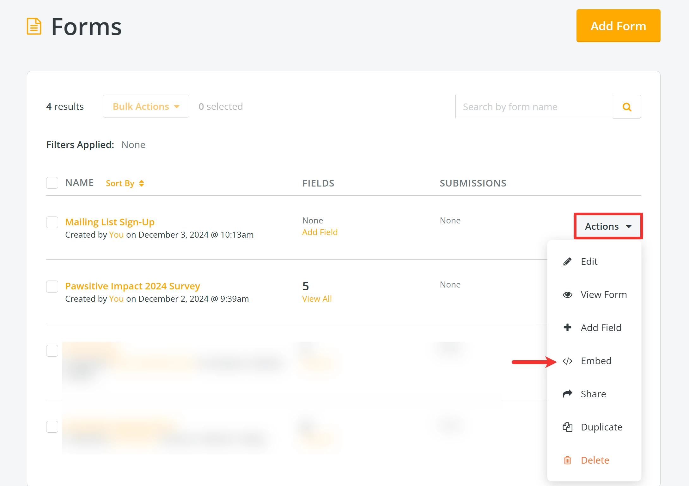Choose Duplicate from the actions menu
Screen dimensions: 689x486
601,427
